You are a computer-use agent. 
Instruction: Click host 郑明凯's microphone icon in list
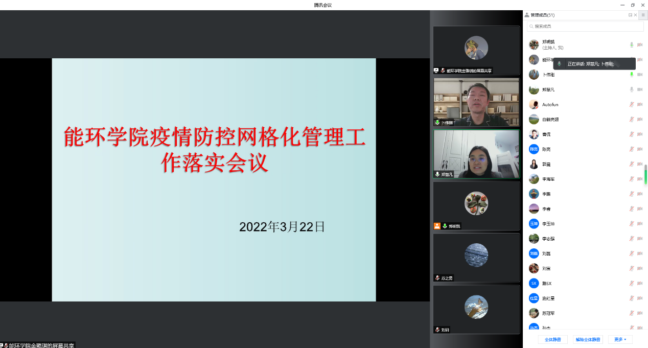click(x=632, y=45)
